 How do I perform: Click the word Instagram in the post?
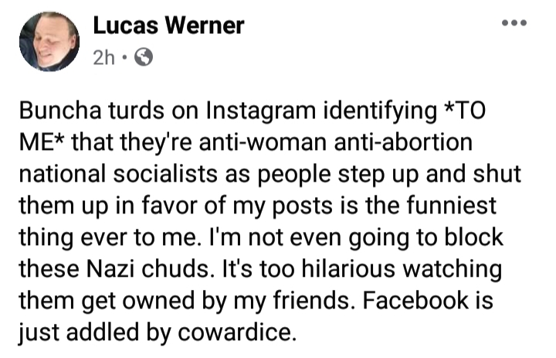261,111
